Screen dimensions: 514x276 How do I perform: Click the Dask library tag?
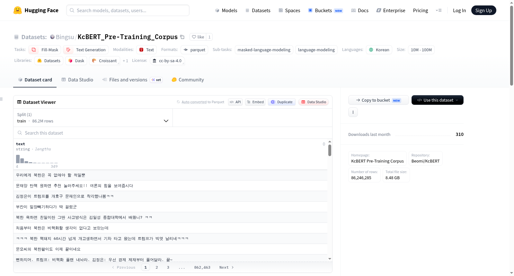pos(76,61)
